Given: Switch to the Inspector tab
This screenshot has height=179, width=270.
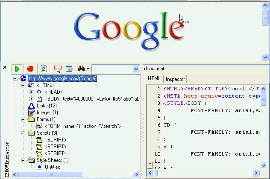Looking at the screenshot, I should (x=175, y=79).
